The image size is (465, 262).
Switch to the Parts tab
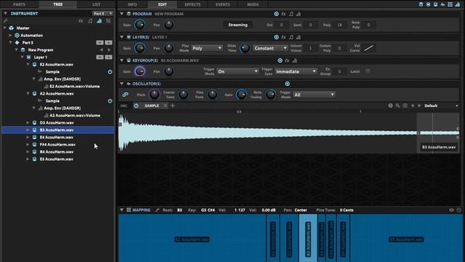click(x=20, y=4)
